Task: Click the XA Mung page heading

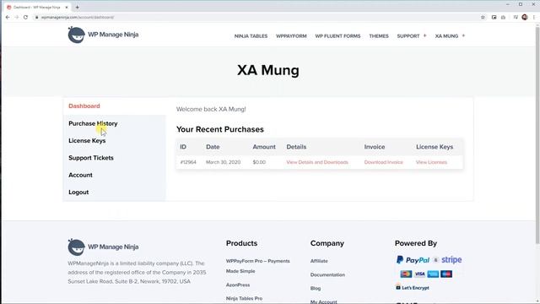Action: coord(268,70)
